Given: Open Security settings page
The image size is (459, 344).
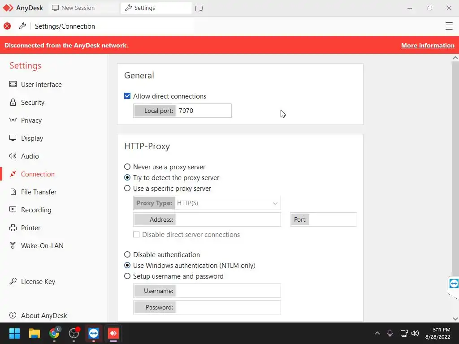Looking at the screenshot, I should pos(33,103).
